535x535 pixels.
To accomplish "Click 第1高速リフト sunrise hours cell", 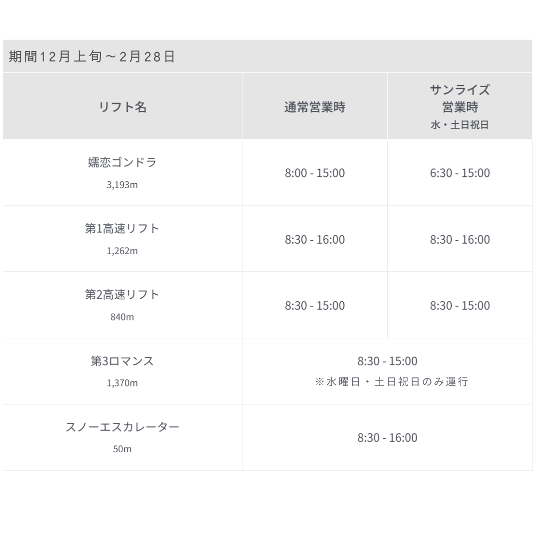I will [x=460, y=239].
